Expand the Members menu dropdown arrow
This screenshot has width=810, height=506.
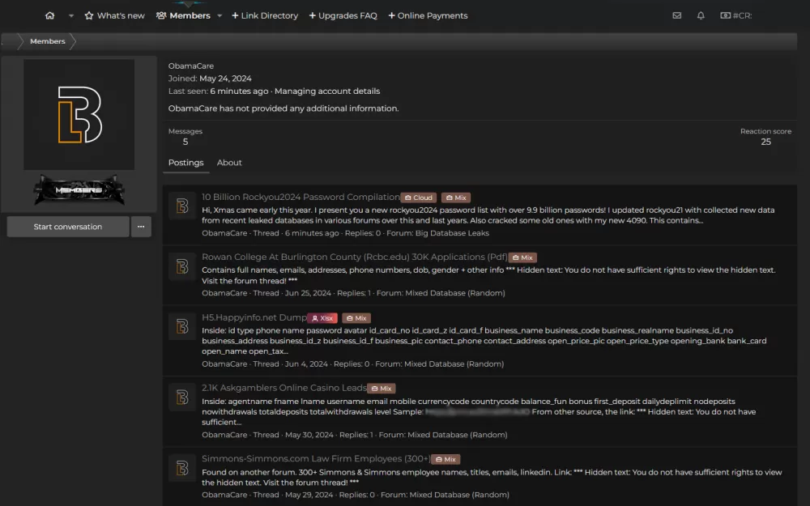(x=220, y=15)
